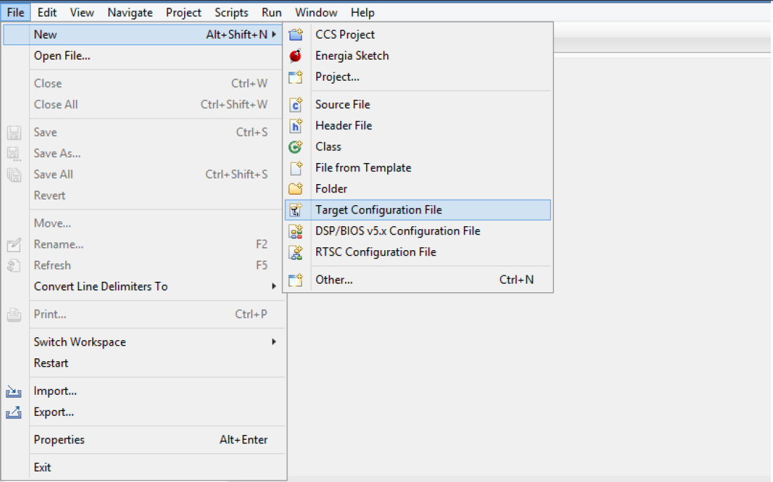Open the New submenu
The height and width of the screenshot is (482, 773).
click(44, 34)
